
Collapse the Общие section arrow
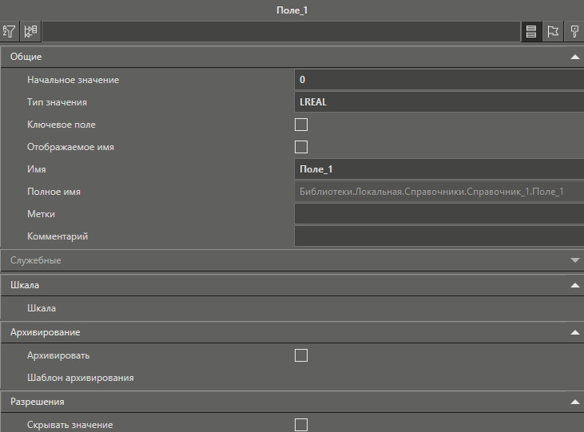[x=574, y=57]
